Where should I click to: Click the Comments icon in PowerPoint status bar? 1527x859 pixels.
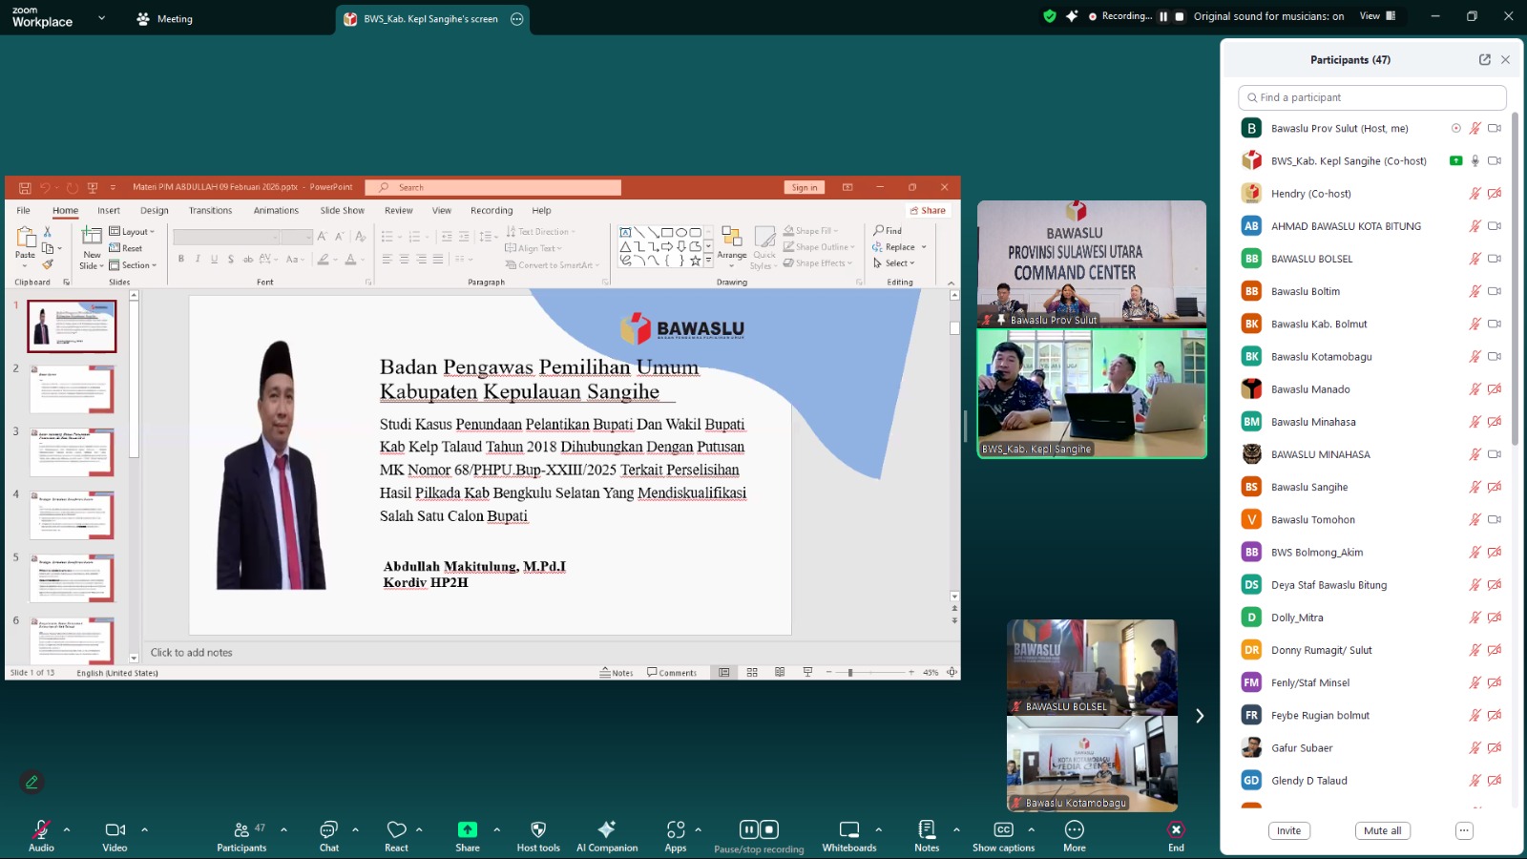click(672, 672)
